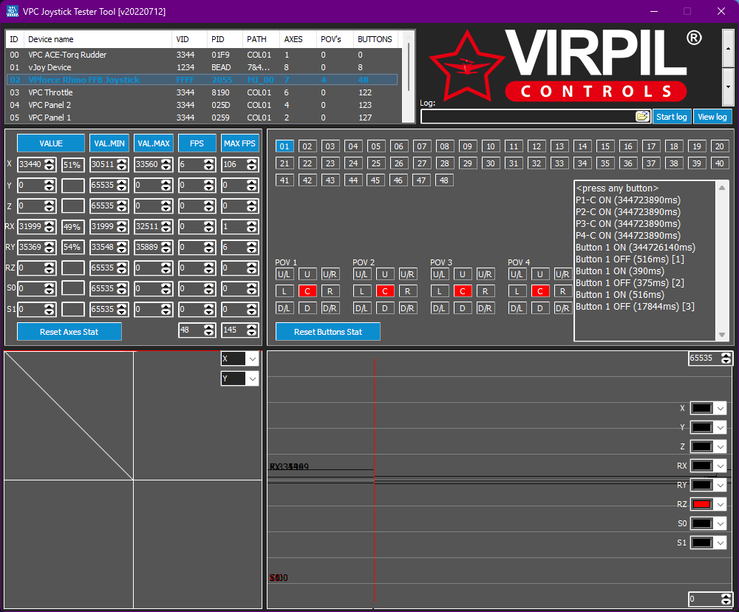Open the View log button
Viewport: 739px width, 612px height.
pyautogui.click(x=712, y=117)
